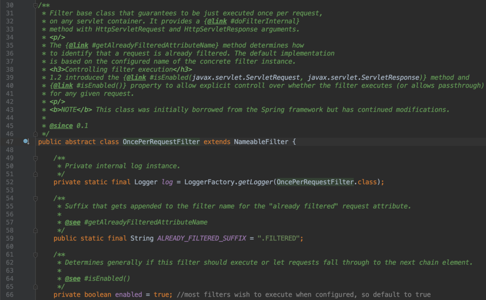
Task: Click 'Filter base class that guarantees' comment line
Action: (x=186, y=13)
